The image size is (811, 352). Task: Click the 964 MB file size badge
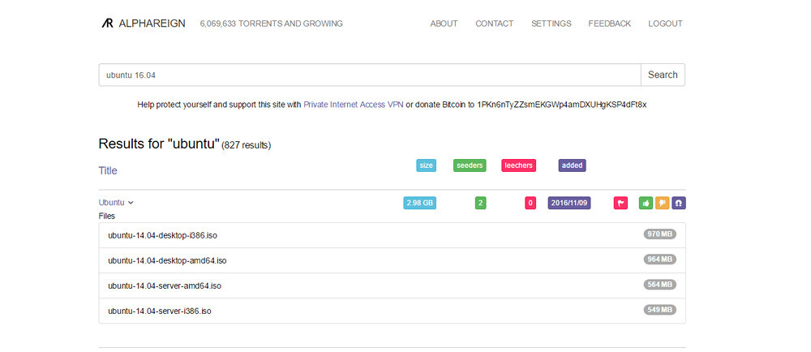pos(660,260)
